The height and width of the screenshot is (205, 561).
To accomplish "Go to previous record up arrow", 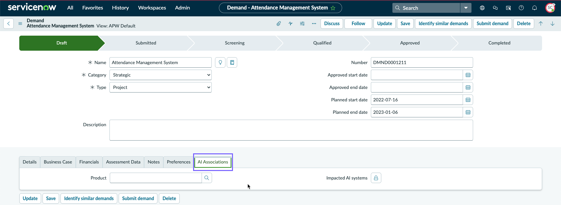I will click(541, 24).
